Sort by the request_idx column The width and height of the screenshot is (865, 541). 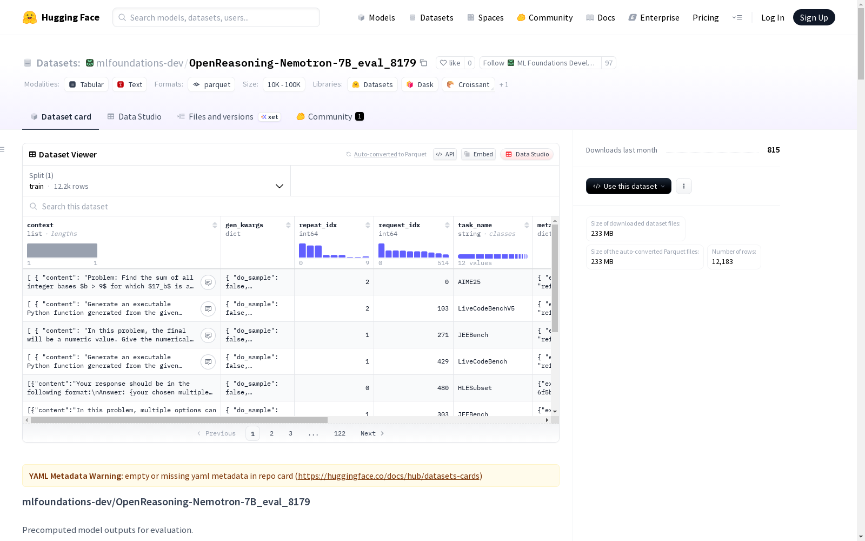click(447, 225)
